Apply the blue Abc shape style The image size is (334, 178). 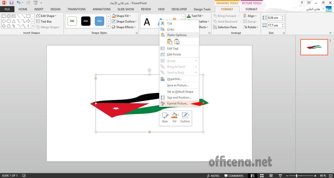[x=99, y=21]
